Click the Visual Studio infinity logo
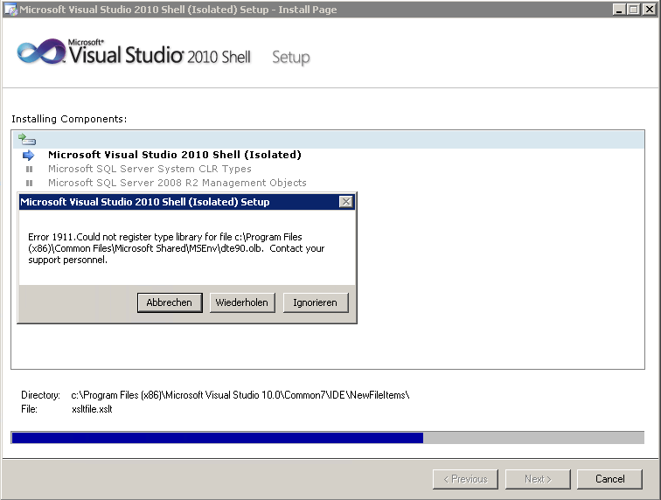 click(x=41, y=52)
